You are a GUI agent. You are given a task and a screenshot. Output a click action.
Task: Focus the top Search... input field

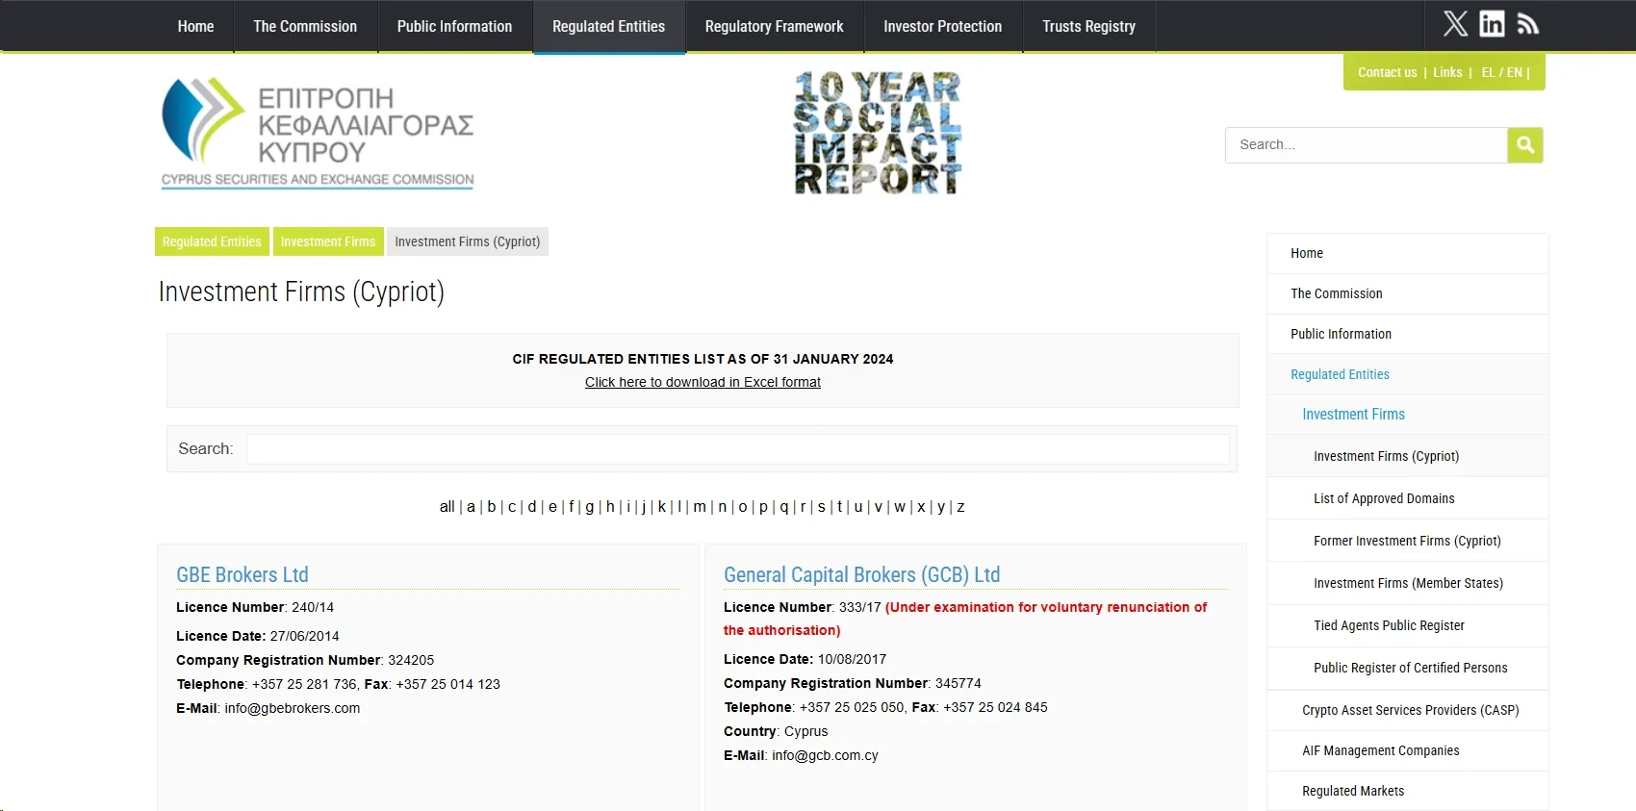pos(1367,144)
